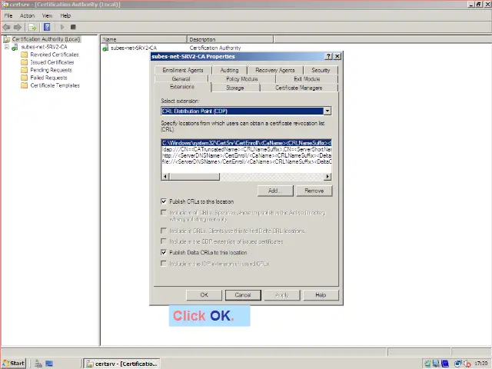Click the question mark help button in dialog title
Screen dimensions: 492x369
pyautogui.click(x=329, y=56)
